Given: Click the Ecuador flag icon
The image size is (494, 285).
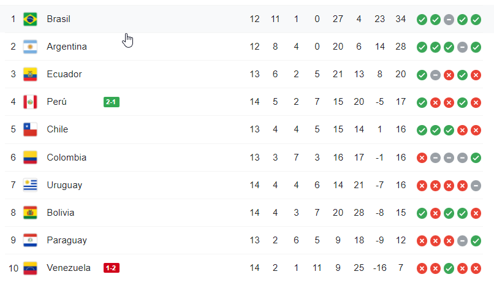Looking at the screenshot, I should click(30, 74).
